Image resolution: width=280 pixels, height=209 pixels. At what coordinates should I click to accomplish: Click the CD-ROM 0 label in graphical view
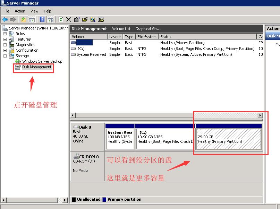point(89,157)
